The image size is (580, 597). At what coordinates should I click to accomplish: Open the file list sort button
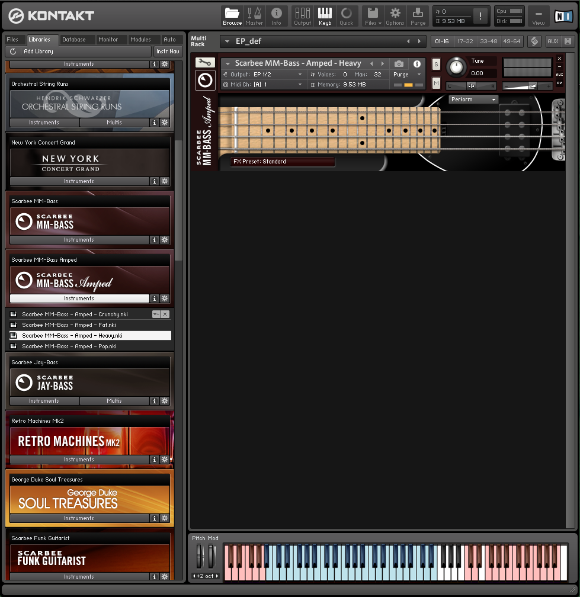coord(156,314)
